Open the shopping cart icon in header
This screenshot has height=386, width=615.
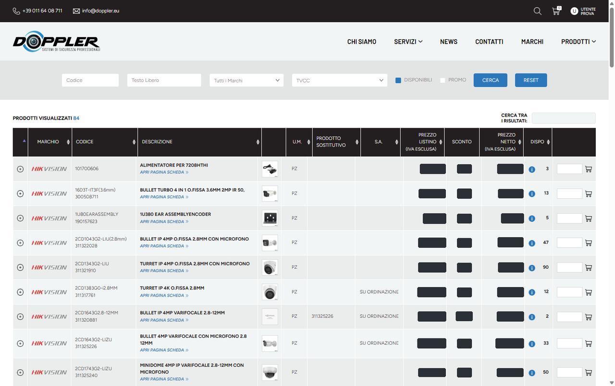tap(556, 11)
